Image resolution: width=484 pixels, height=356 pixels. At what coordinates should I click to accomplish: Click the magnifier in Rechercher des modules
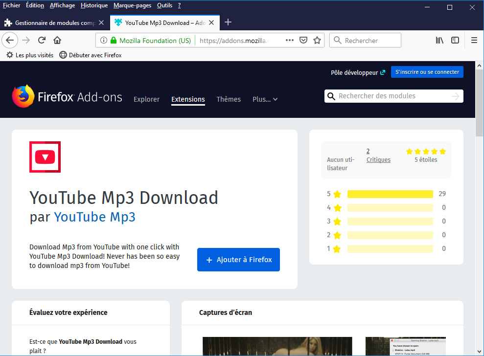click(x=331, y=96)
